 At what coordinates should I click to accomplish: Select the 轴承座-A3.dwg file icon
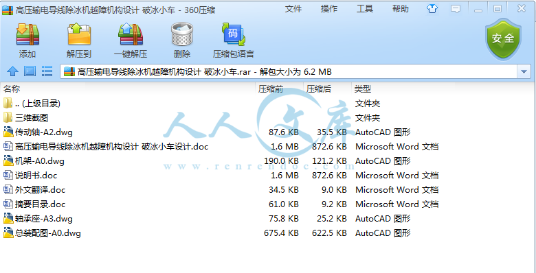click(x=8, y=218)
